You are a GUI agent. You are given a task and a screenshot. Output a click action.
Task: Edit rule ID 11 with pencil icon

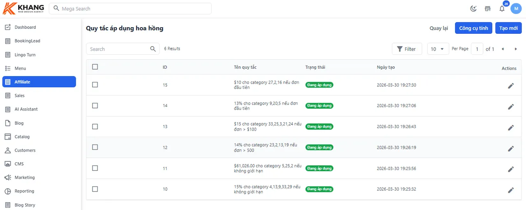point(511,169)
